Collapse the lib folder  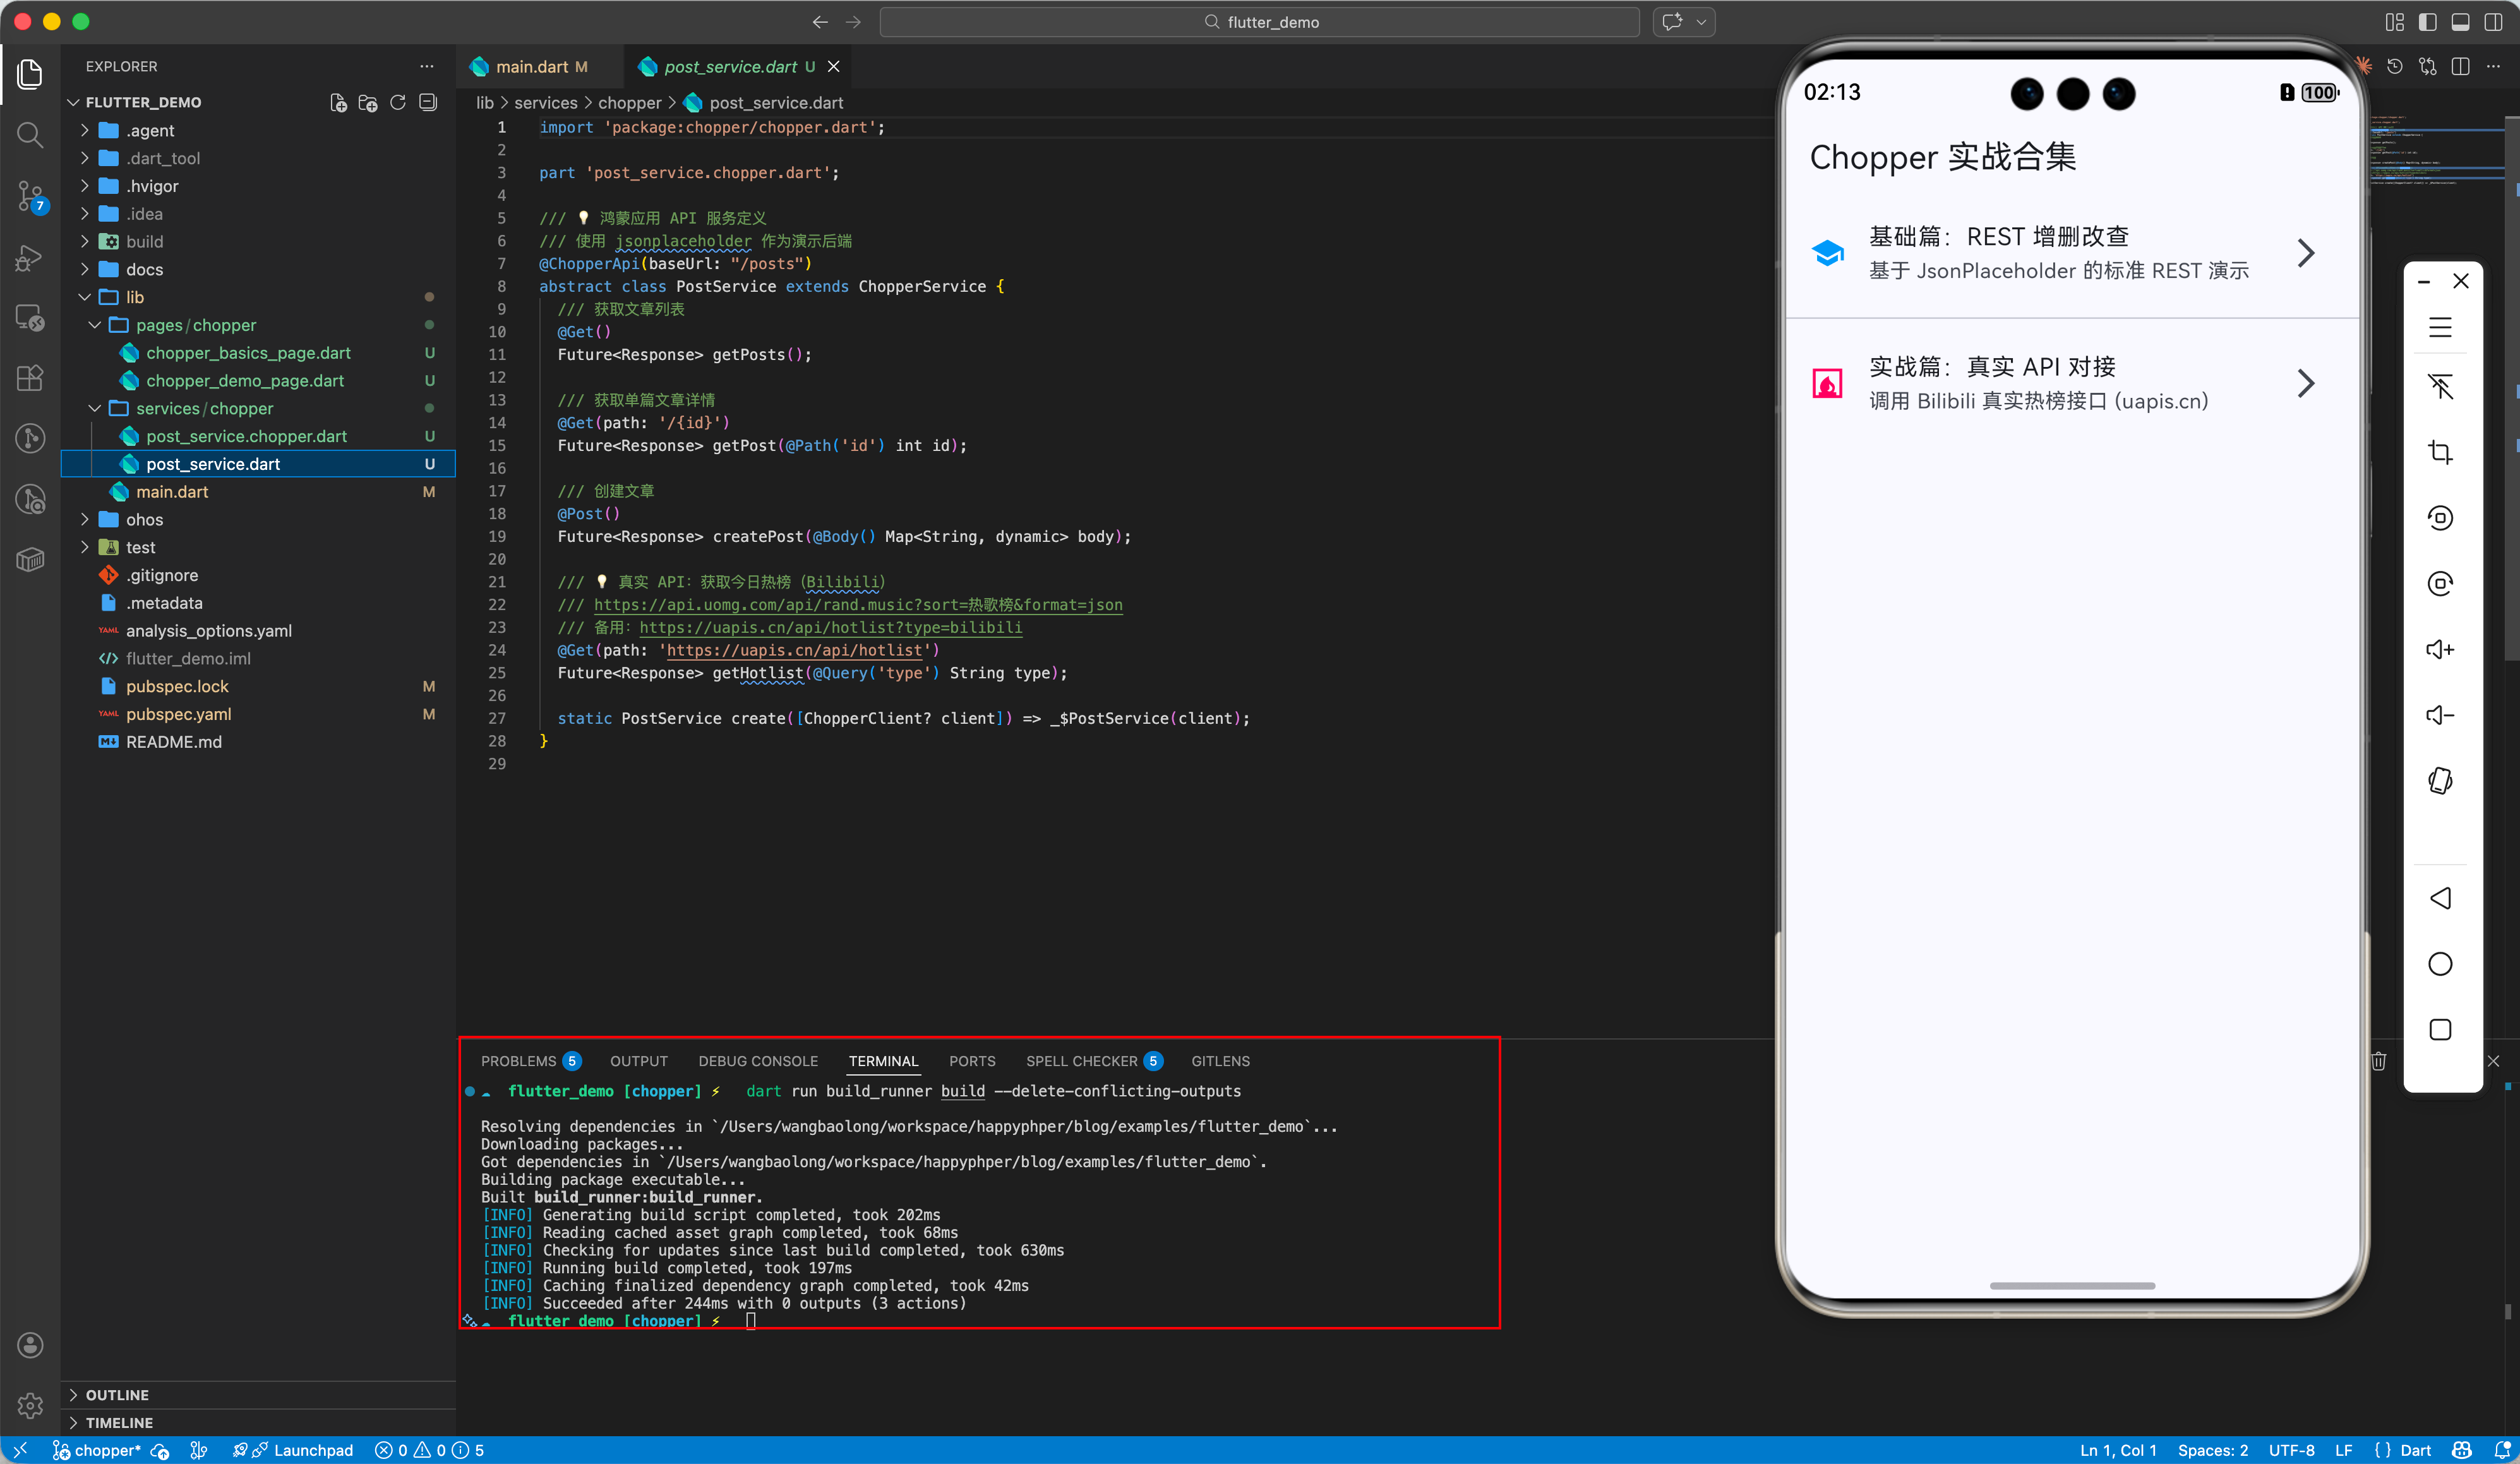(134, 297)
